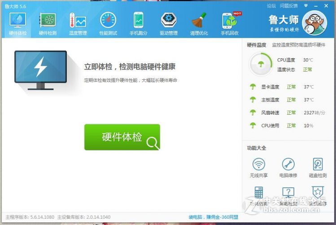Click the 风扇转速 umbrella icon
This screenshot has width=336, height=225.
(253, 112)
